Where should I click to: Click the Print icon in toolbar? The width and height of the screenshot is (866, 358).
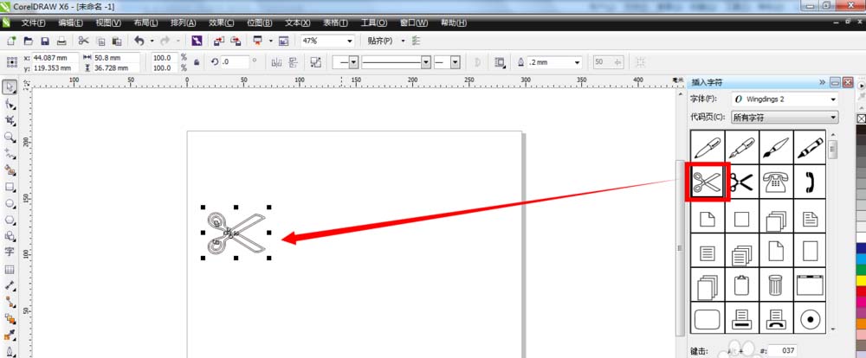[x=61, y=41]
